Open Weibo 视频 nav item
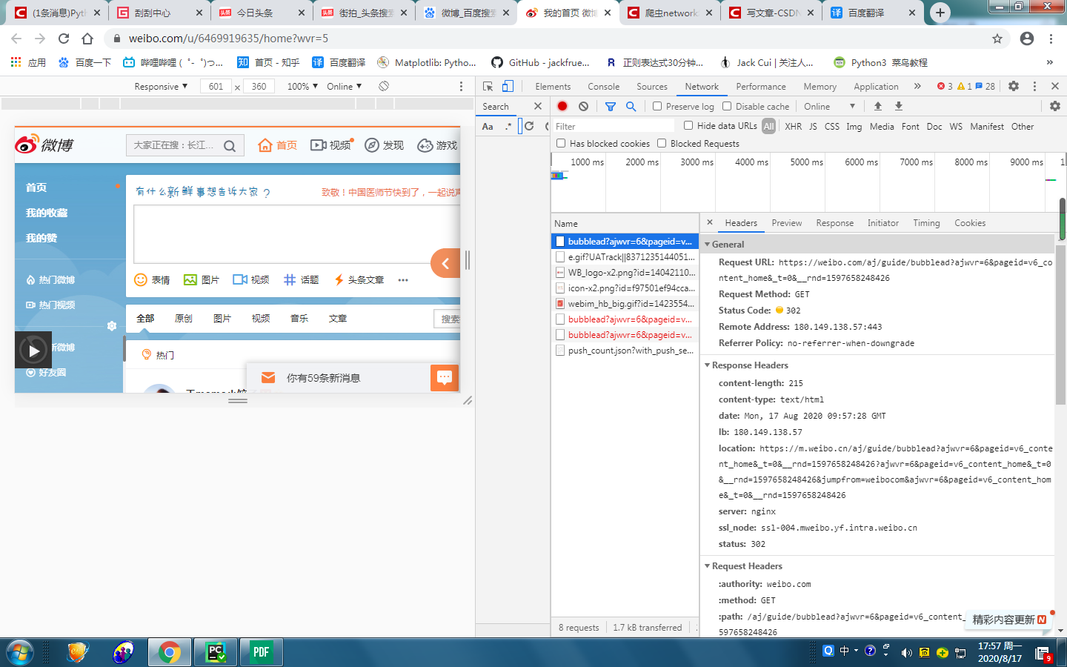 (x=330, y=145)
